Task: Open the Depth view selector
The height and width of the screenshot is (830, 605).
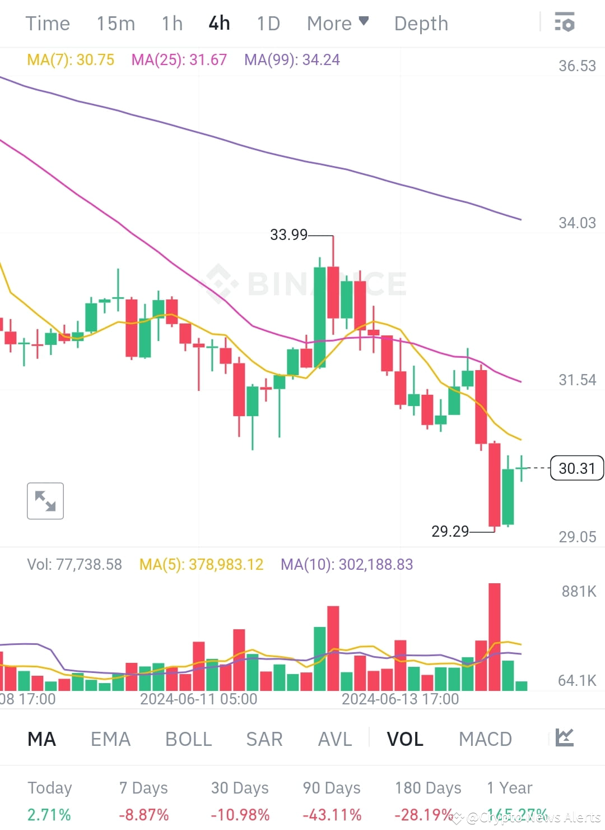Action: pos(421,23)
